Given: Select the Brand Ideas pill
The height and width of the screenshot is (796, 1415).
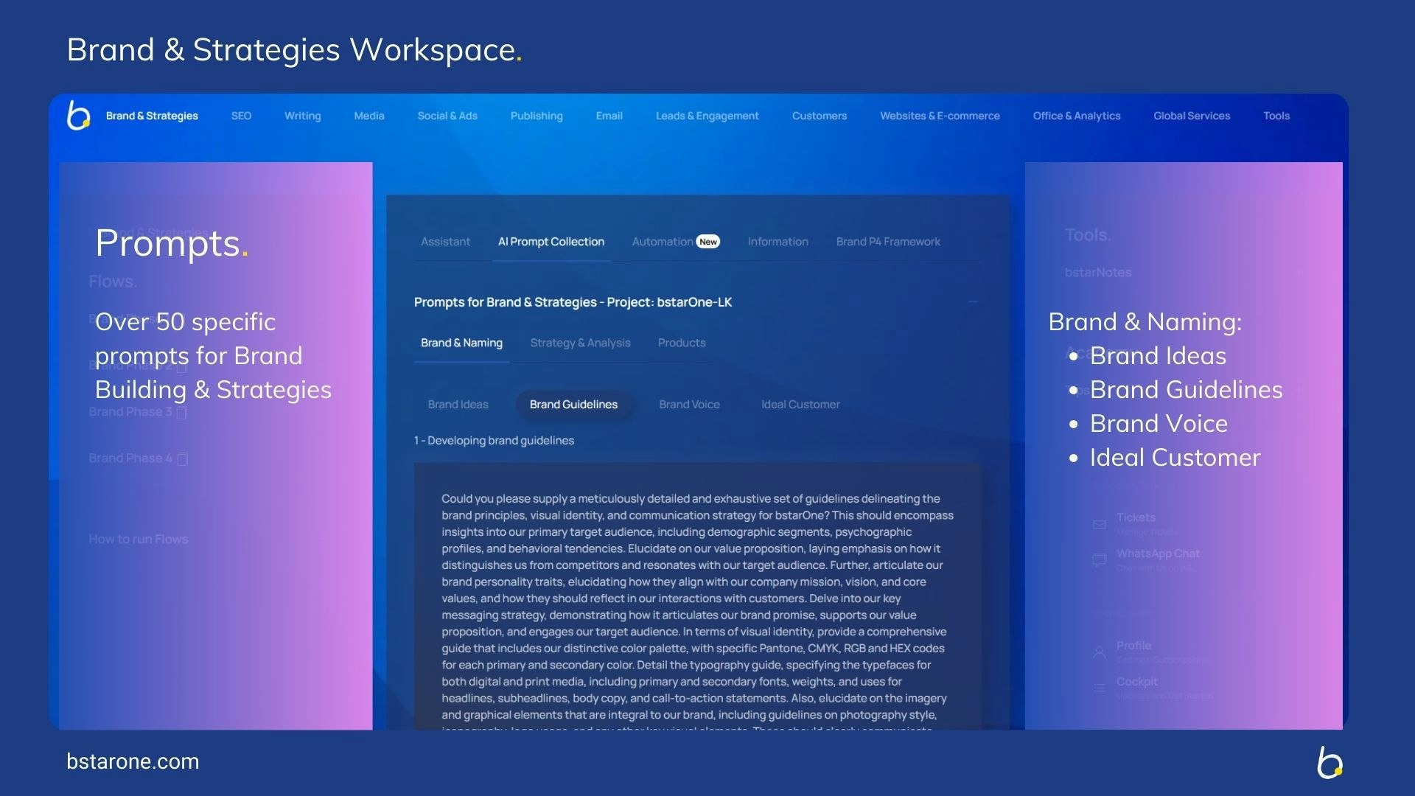Looking at the screenshot, I should pyautogui.click(x=458, y=405).
